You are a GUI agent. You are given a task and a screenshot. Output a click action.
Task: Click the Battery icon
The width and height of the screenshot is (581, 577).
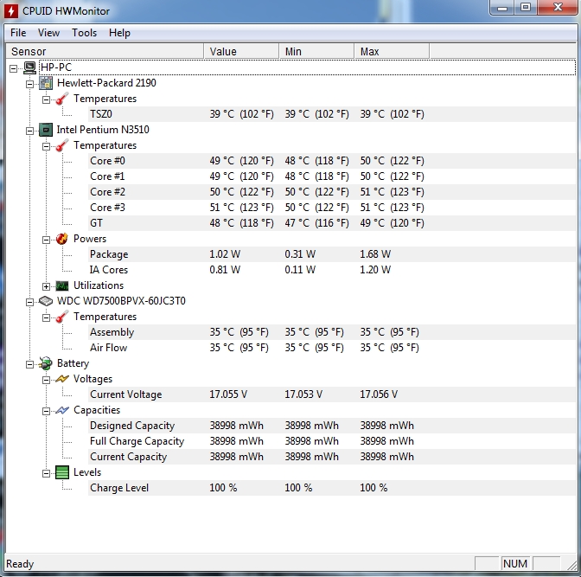pyautogui.click(x=46, y=363)
